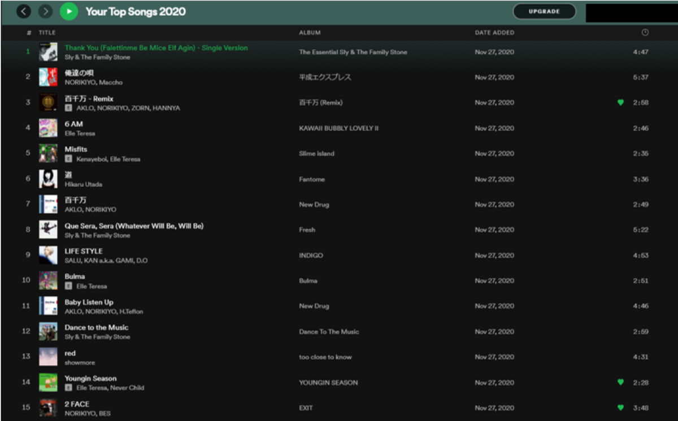
Task: Open album 百千万 (Remix)
Action: 320,103
